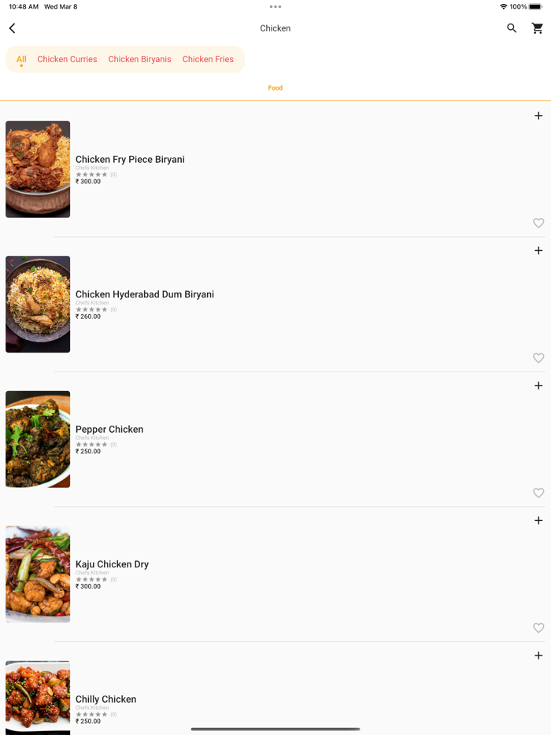The height and width of the screenshot is (735, 551).
Task: Toggle favorite heart on Kaju Chicken Dry
Action: 538,628
